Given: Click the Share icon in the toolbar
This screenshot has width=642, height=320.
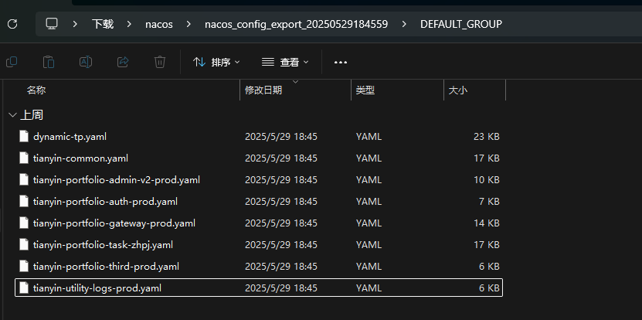Looking at the screenshot, I should coord(123,62).
